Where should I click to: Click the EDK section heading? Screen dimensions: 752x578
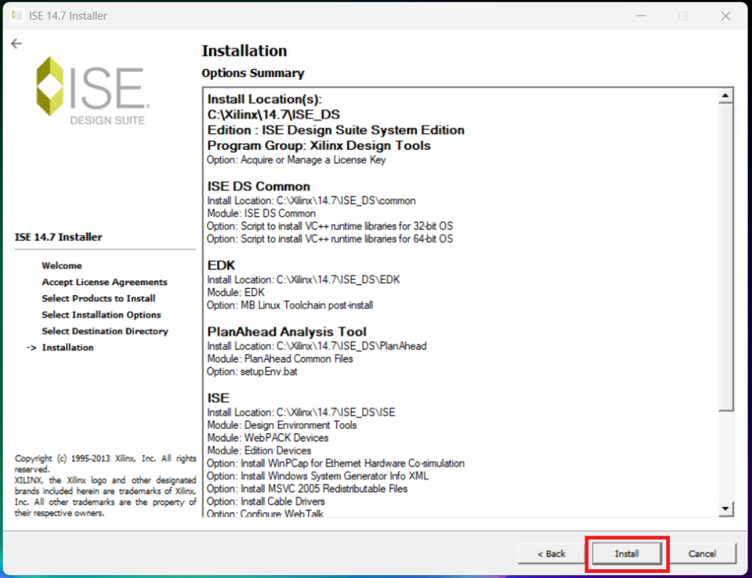pyautogui.click(x=221, y=265)
